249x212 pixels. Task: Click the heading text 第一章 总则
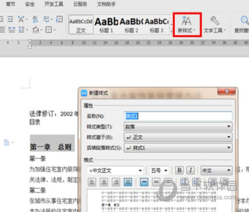point(51,147)
